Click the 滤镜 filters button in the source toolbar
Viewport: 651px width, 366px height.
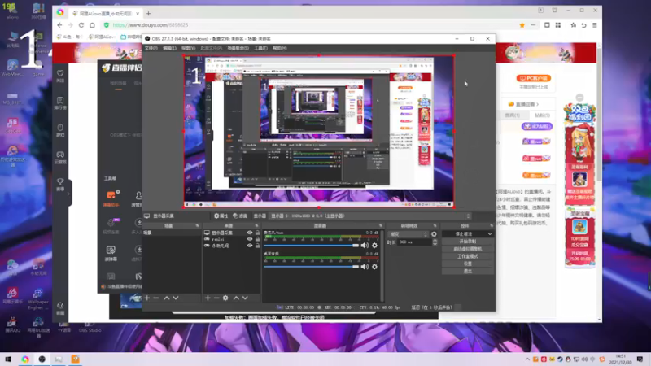[x=240, y=216]
